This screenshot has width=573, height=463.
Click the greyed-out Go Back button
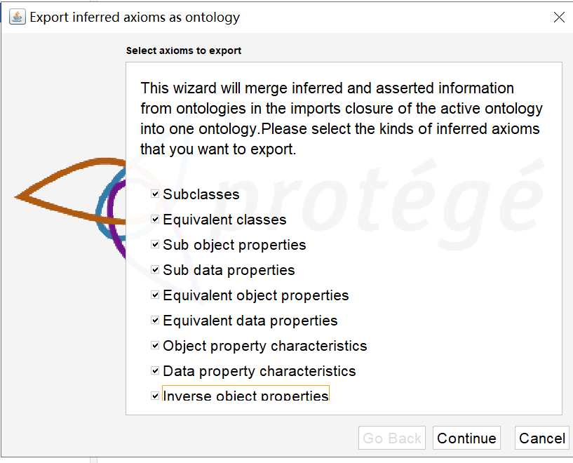coord(392,438)
